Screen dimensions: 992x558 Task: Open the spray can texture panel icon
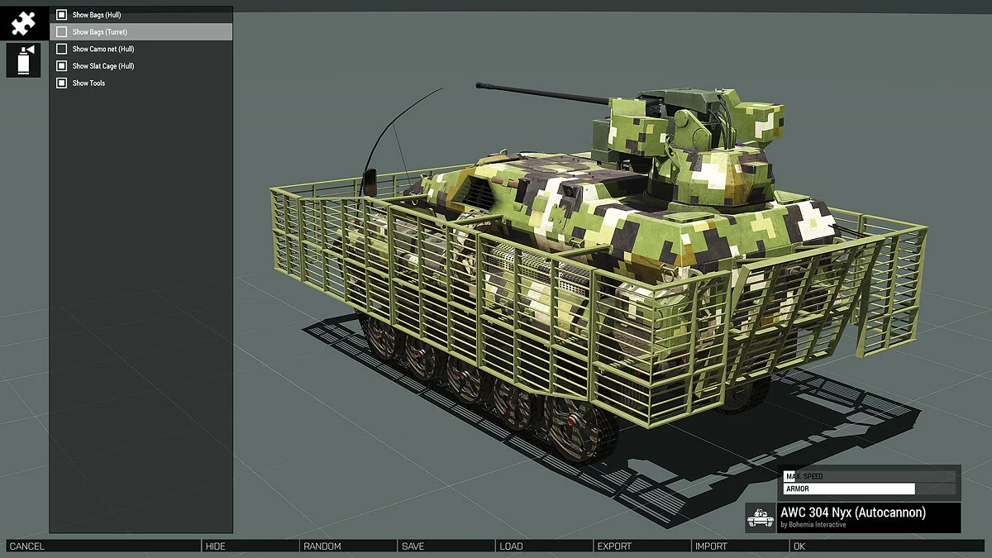pyautogui.click(x=23, y=58)
